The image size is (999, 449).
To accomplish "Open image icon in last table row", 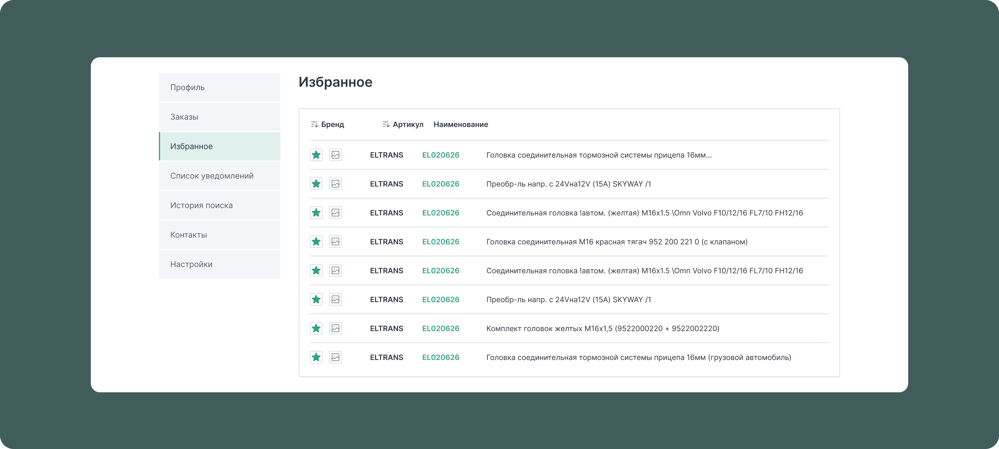I will [x=335, y=357].
